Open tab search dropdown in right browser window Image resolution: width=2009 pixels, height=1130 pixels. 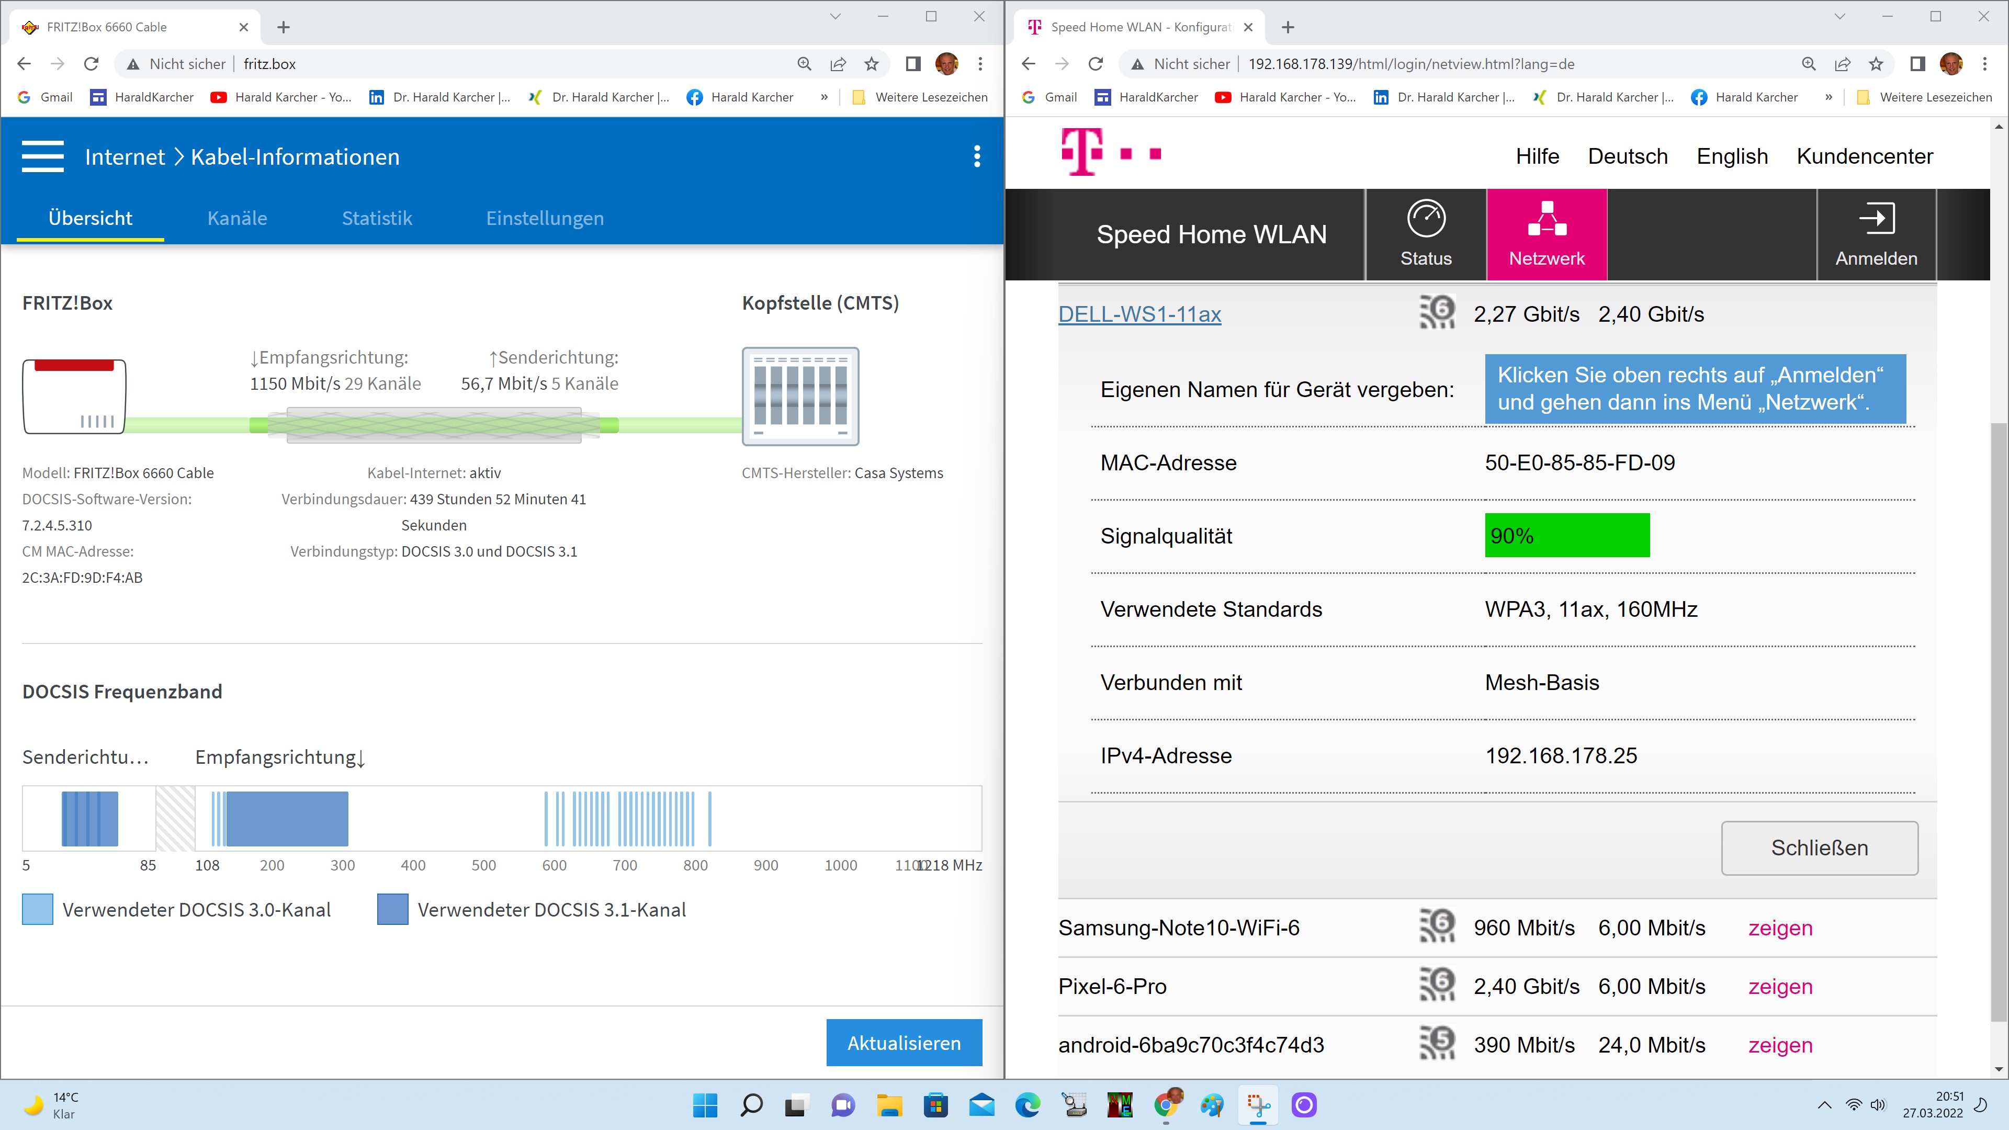coord(1840,16)
